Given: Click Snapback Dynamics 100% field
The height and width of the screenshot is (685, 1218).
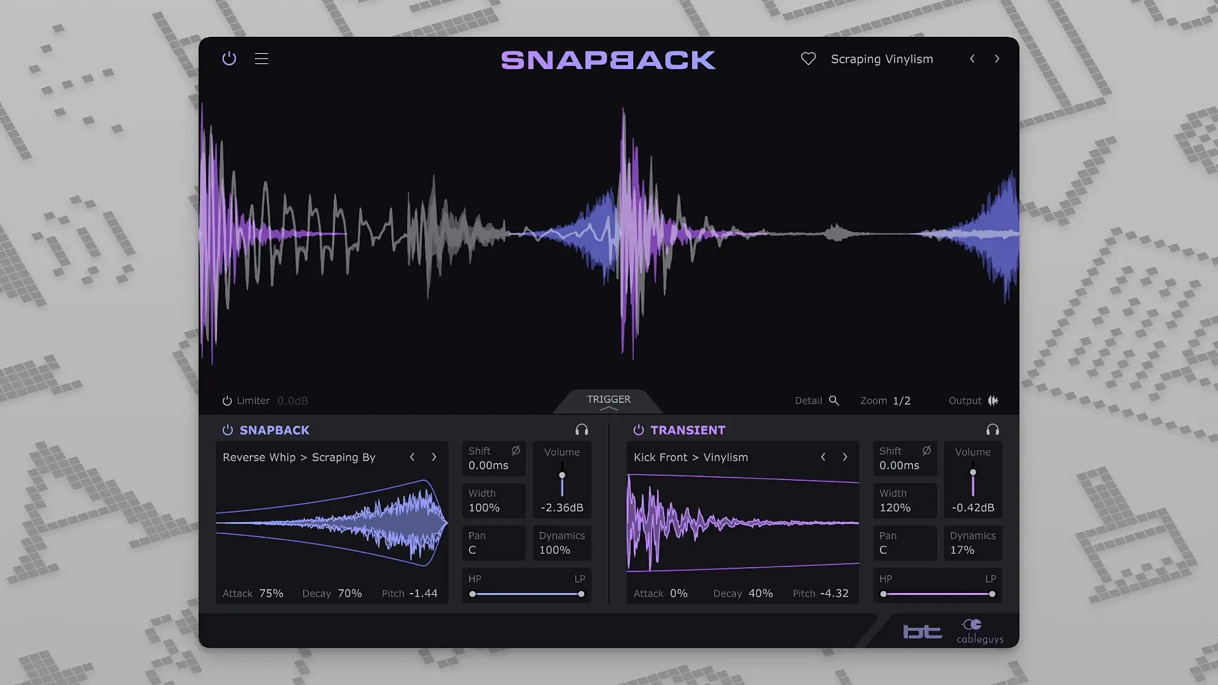Looking at the screenshot, I should point(562,543).
